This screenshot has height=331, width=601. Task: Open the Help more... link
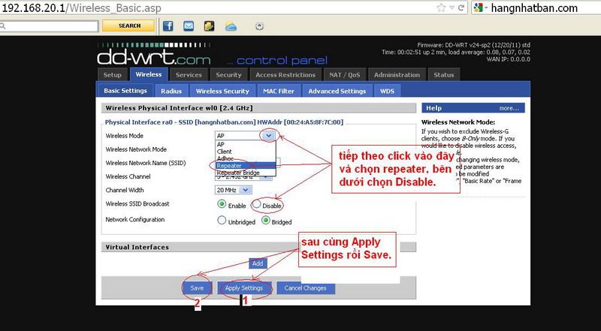pyautogui.click(x=509, y=108)
